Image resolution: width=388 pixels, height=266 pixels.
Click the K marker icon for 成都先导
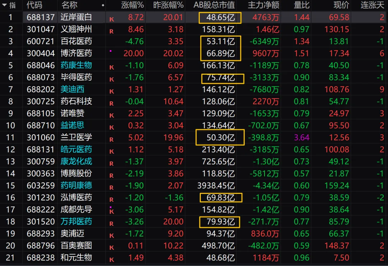(112, 211)
